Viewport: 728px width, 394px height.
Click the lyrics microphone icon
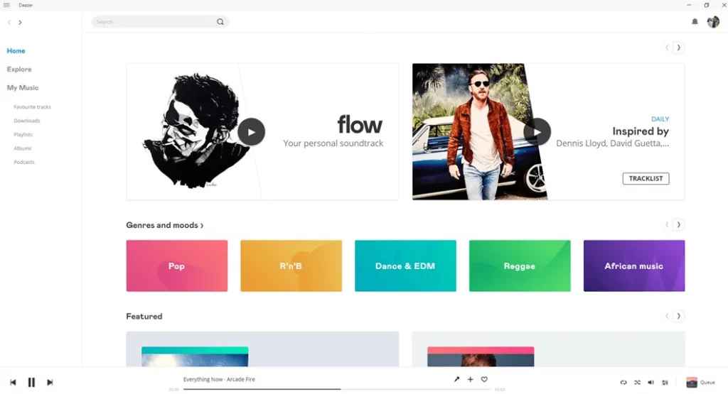click(x=456, y=379)
